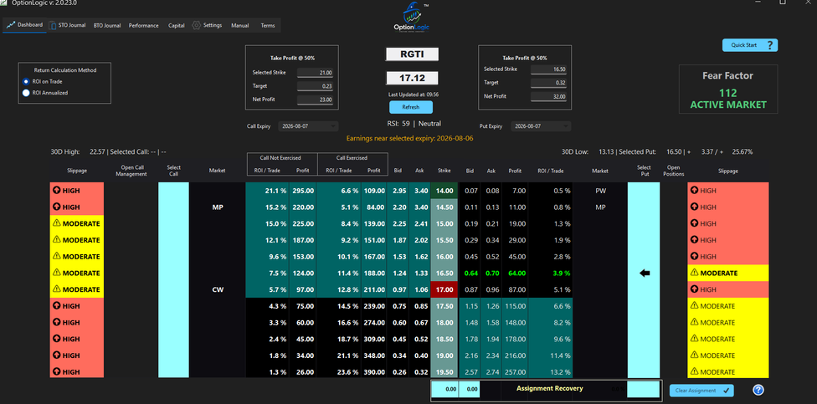Click the MODERATE put slippage warning in 16.50 row
817x404 pixels.
(695, 273)
